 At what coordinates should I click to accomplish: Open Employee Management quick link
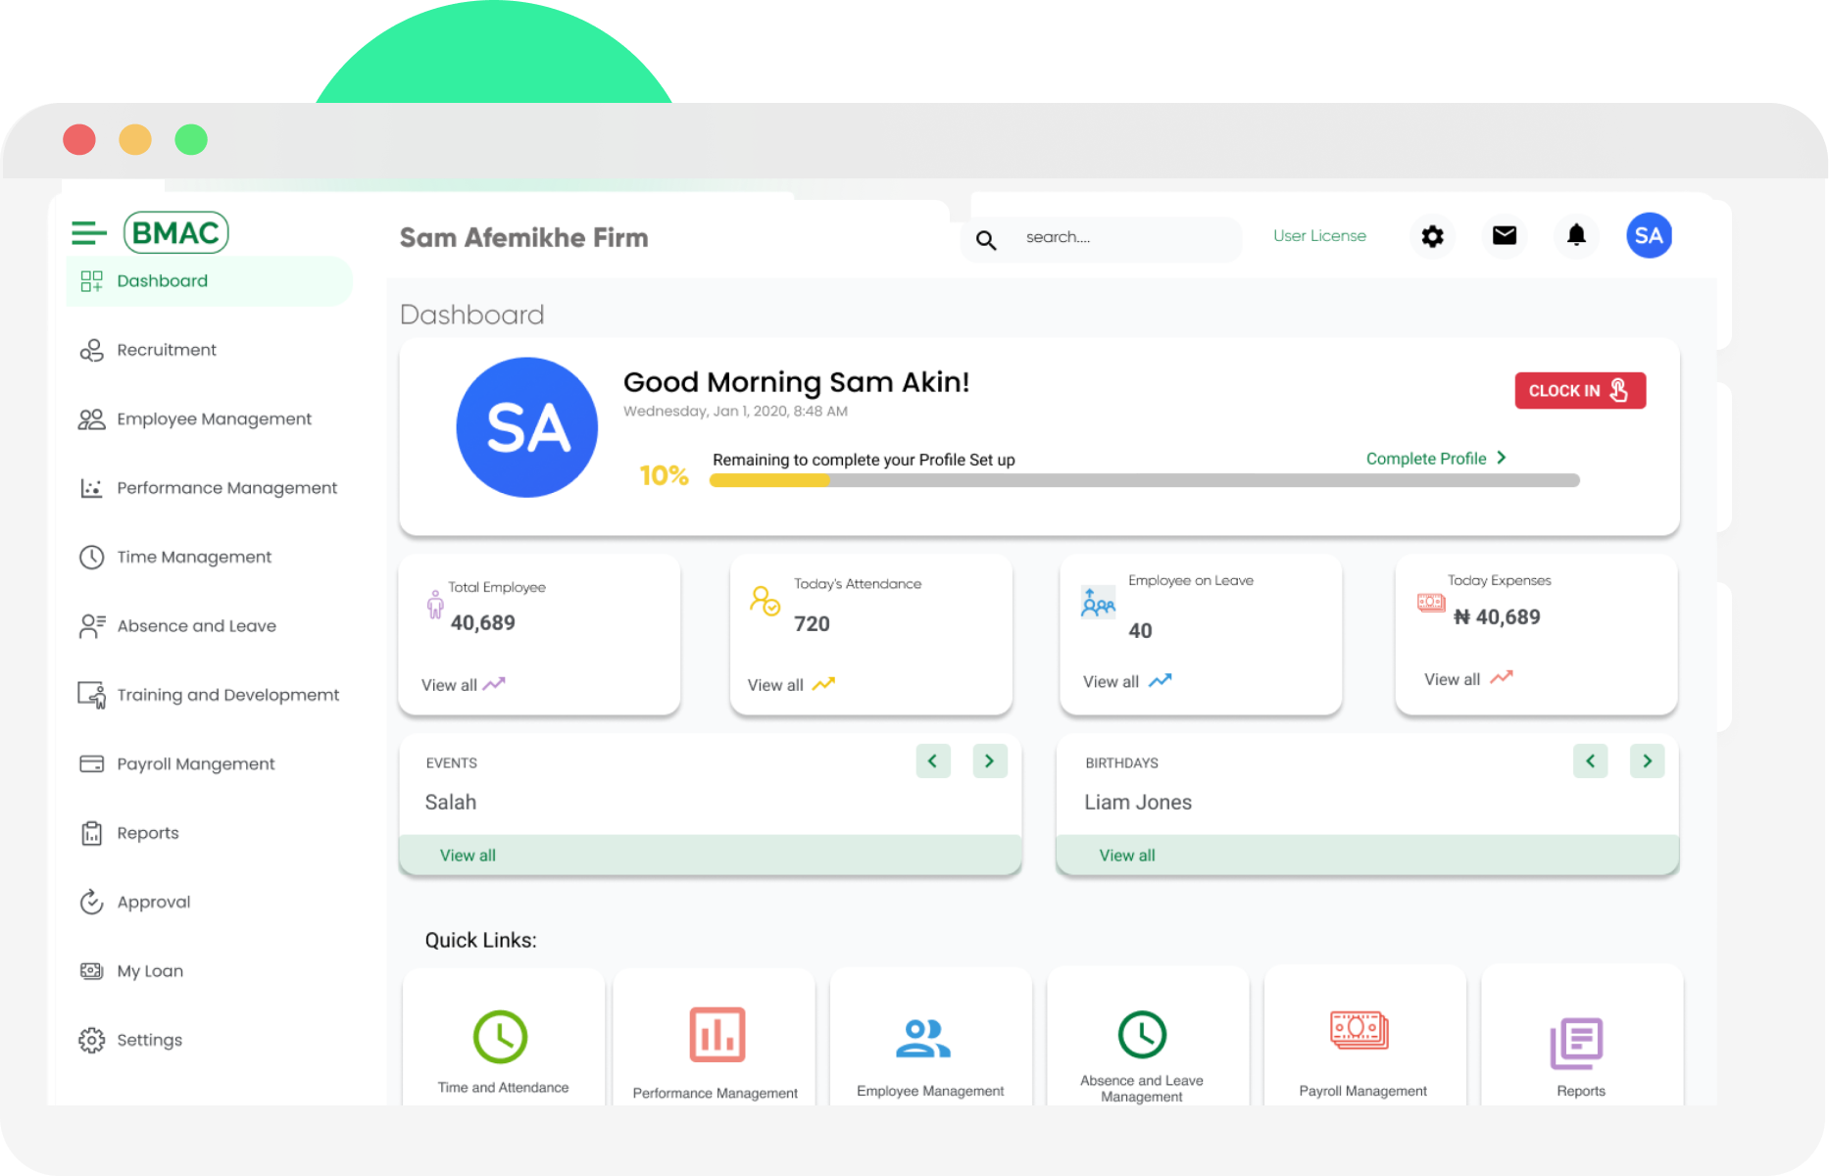pos(923,1039)
